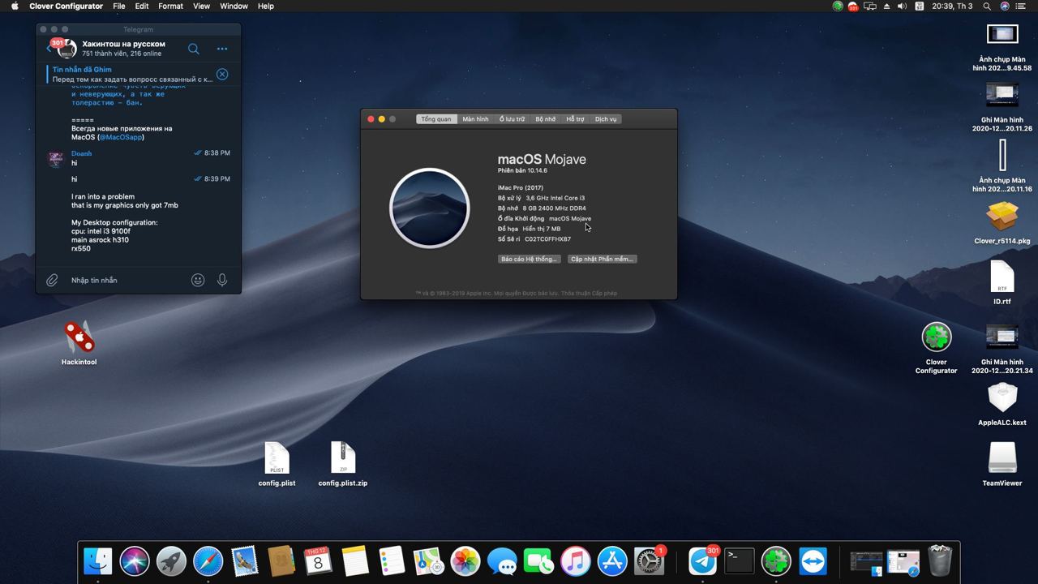Open the Edit menu
This screenshot has height=584, width=1038.
142,6
